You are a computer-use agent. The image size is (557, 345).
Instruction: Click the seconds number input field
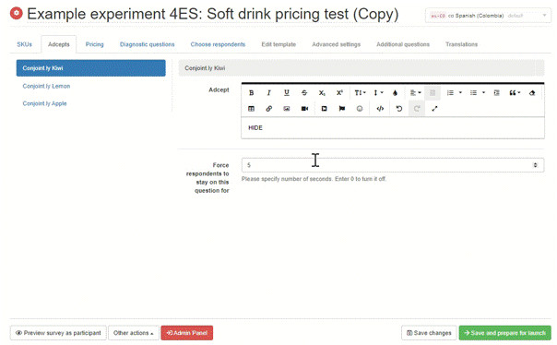coord(393,165)
